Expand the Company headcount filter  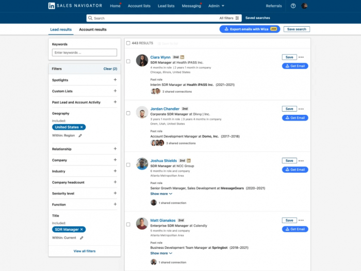115,182
